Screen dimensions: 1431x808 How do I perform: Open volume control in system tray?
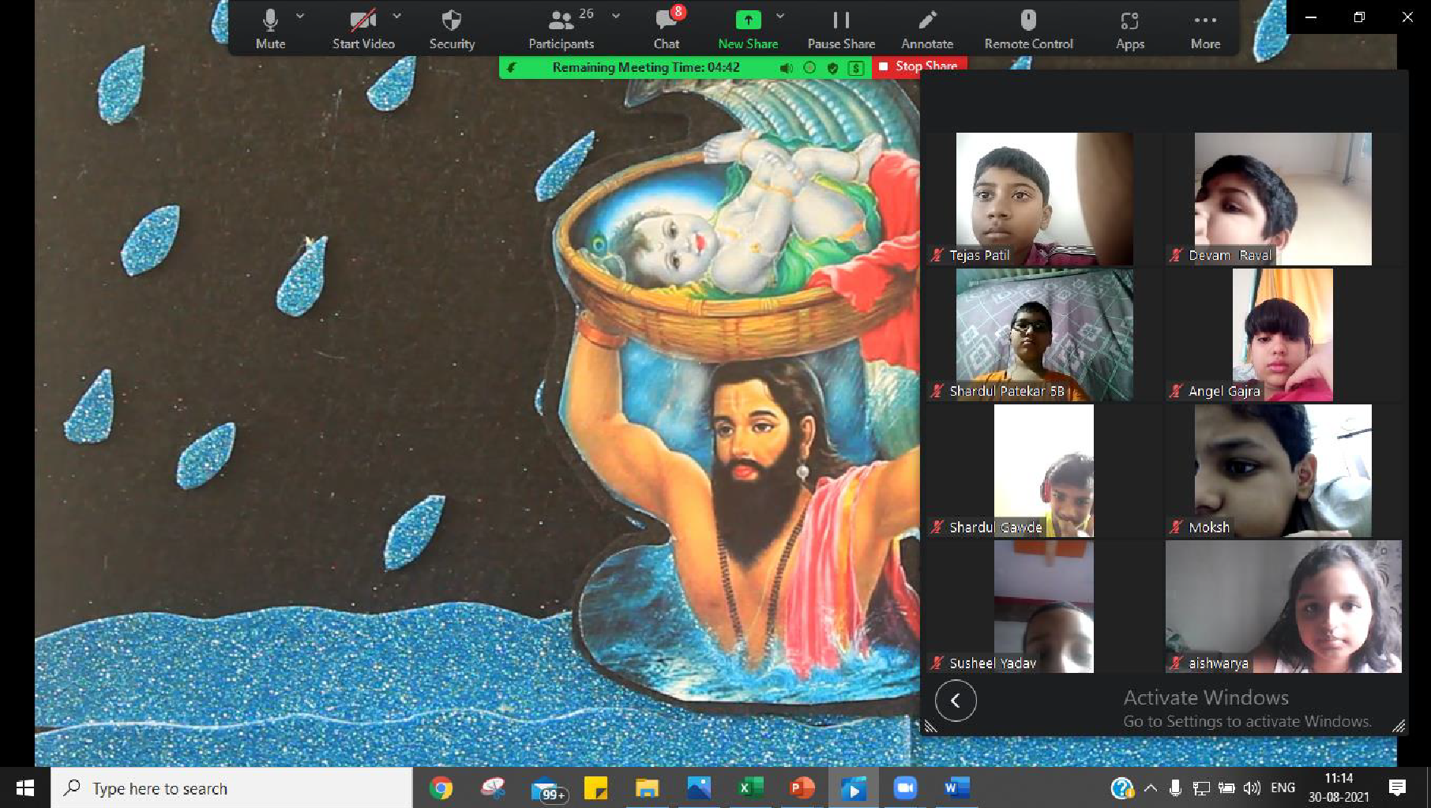(1252, 787)
